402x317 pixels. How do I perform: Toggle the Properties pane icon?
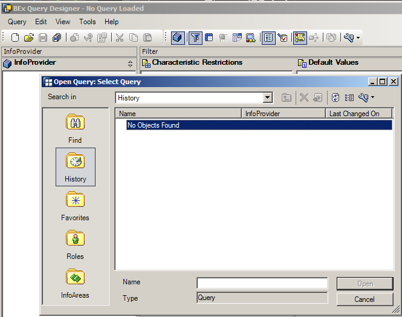coord(268,38)
